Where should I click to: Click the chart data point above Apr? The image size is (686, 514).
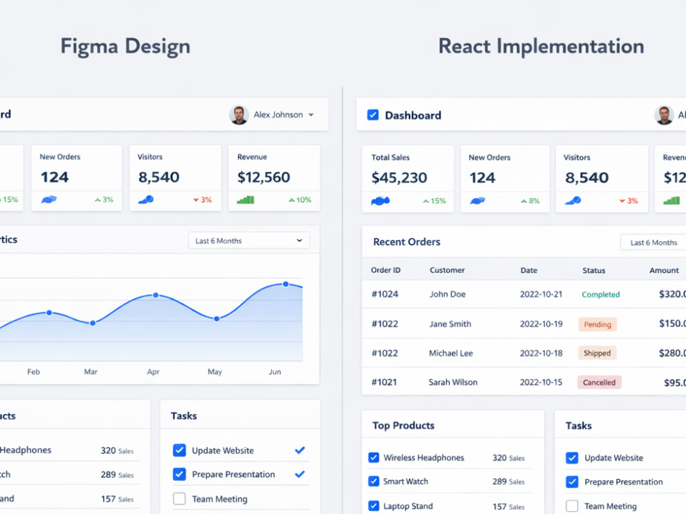coord(156,295)
